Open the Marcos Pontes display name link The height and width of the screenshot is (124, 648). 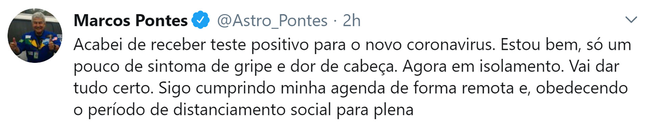131,20
